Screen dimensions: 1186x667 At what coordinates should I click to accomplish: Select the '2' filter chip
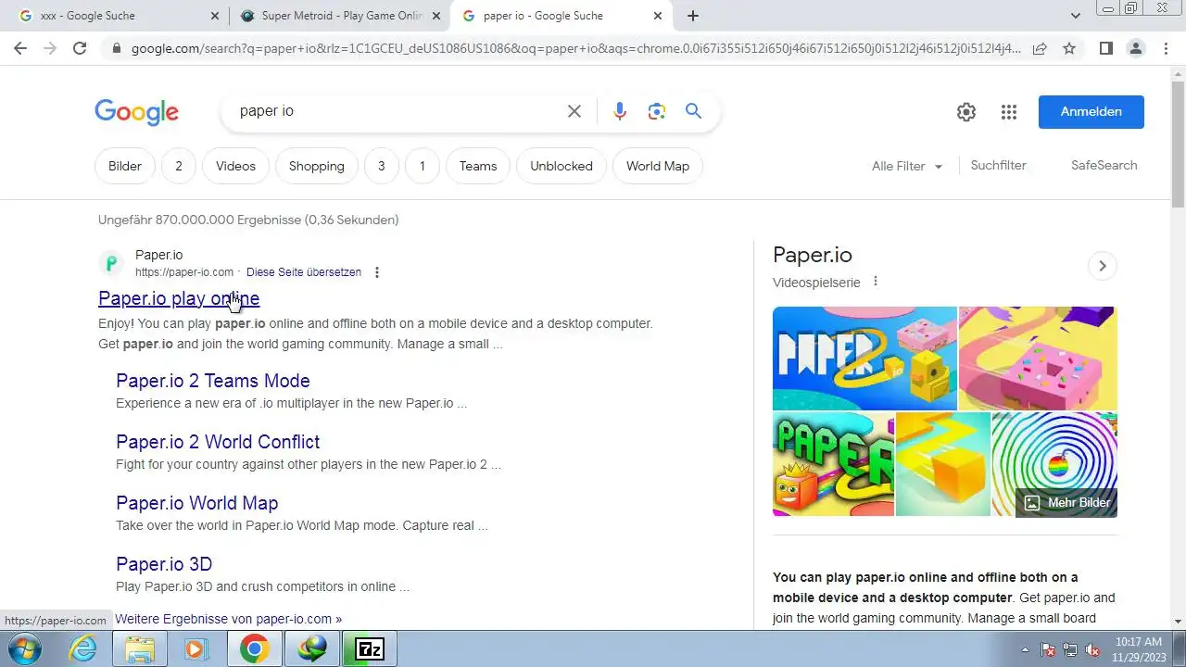coord(179,166)
